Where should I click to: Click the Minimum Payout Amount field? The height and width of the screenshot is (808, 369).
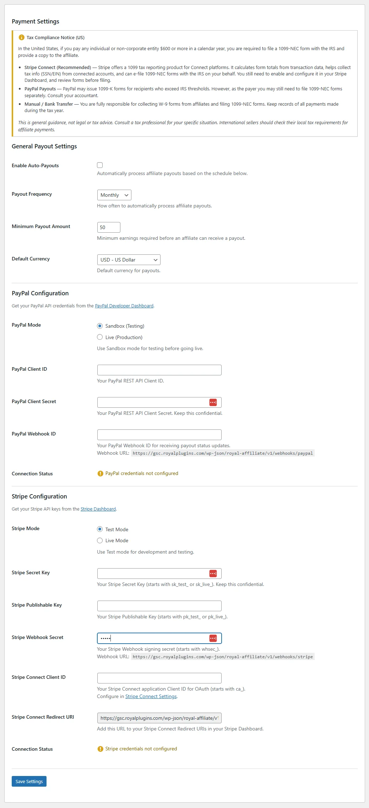click(x=108, y=227)
